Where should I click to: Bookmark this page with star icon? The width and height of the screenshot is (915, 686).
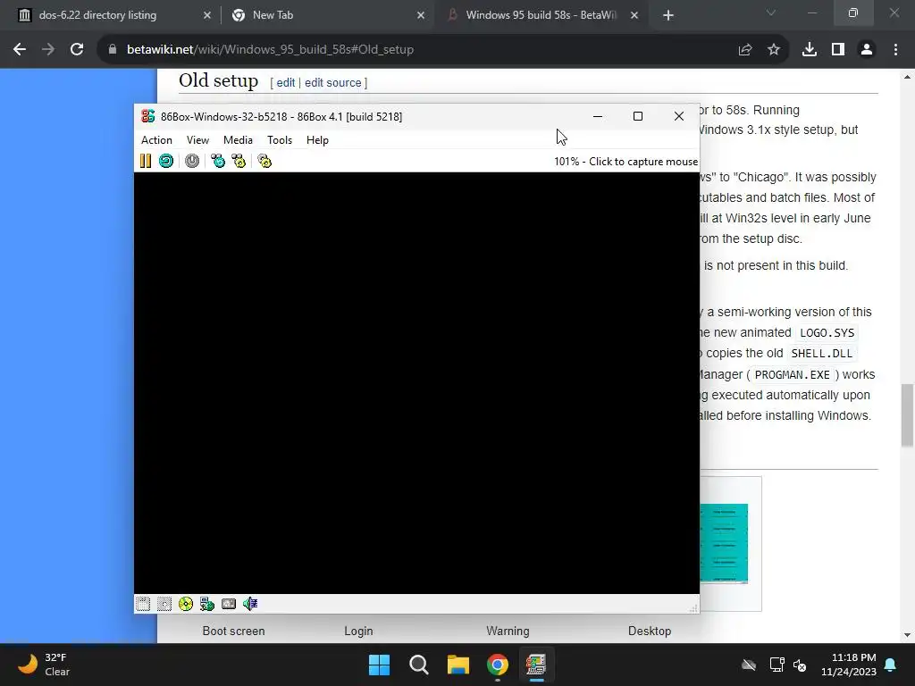[774, 50]
